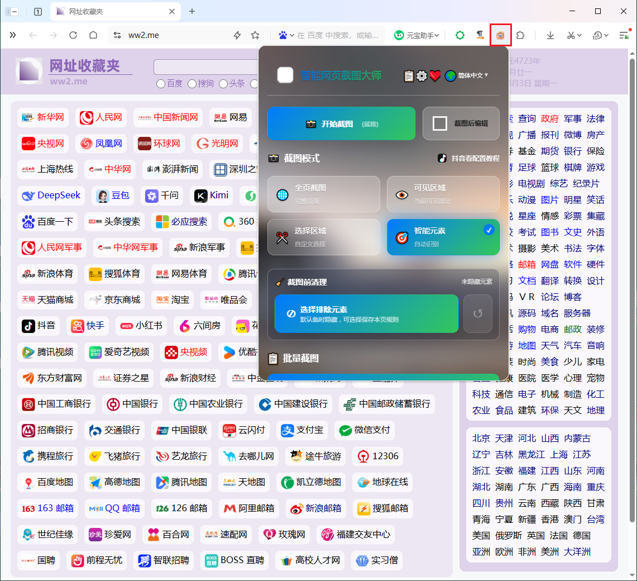Open the 抖音 link

(39, 326)
